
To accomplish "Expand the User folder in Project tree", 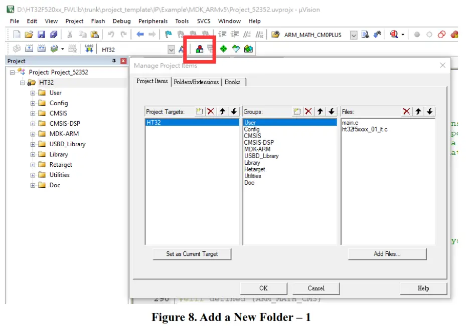I will (33, 93).
